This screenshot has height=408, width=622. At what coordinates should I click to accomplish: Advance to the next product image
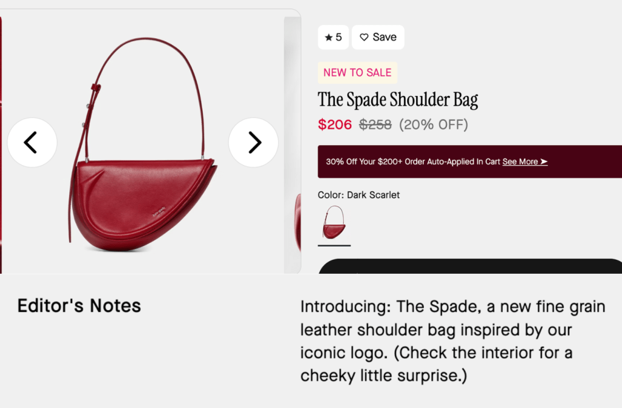(253, 143)
